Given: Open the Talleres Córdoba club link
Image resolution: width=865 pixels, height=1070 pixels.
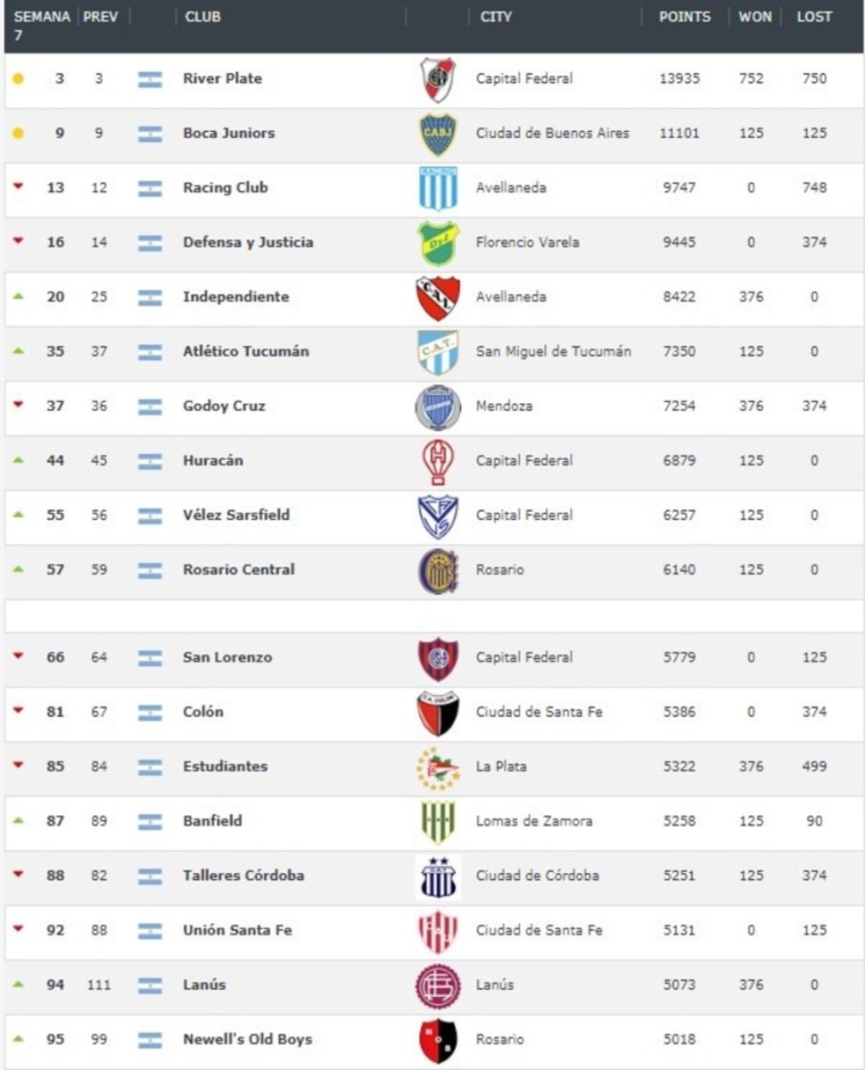Looking at the screenshot, I should [243, 876].
